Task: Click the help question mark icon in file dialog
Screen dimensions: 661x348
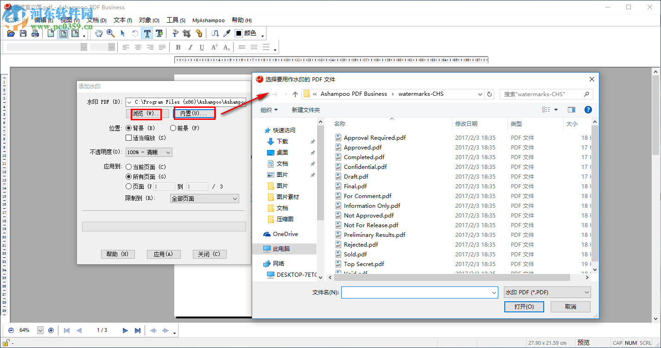Action: 588,110
